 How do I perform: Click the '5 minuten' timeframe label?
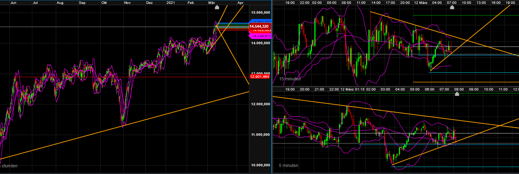pyautogui.click(x=288, y=165)
